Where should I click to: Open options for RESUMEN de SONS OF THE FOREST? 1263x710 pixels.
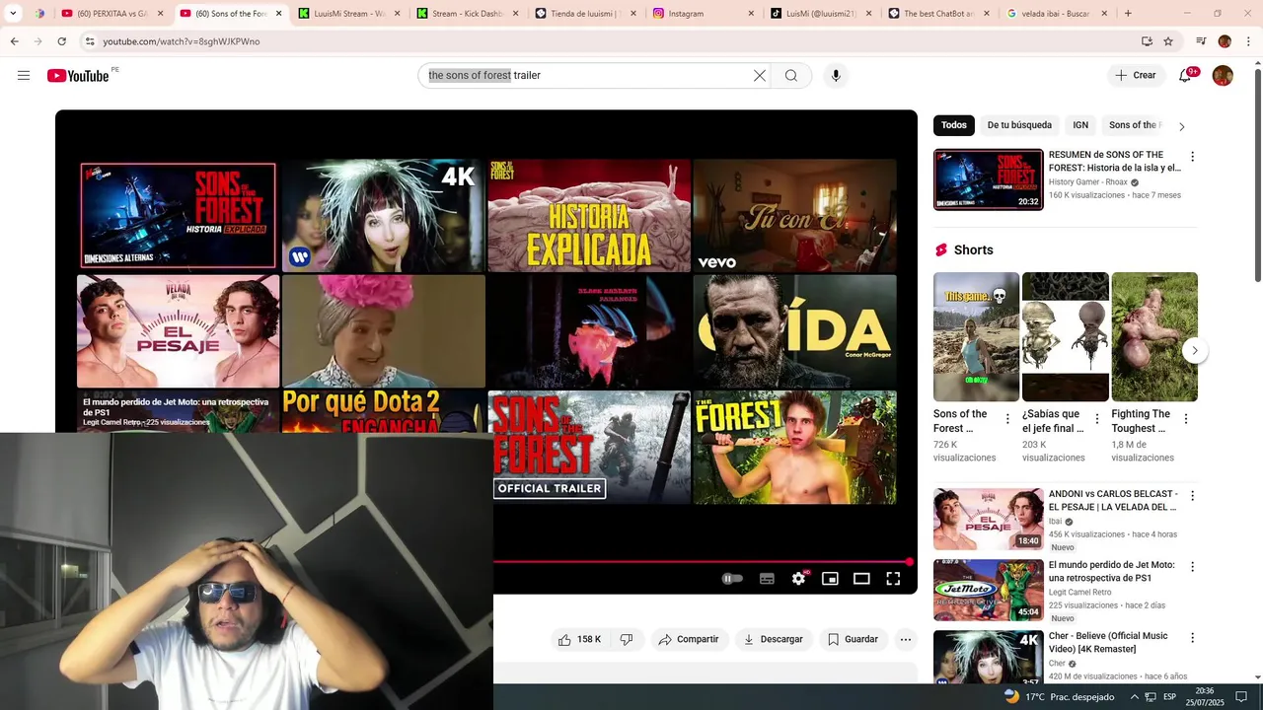pos(1192,157)
